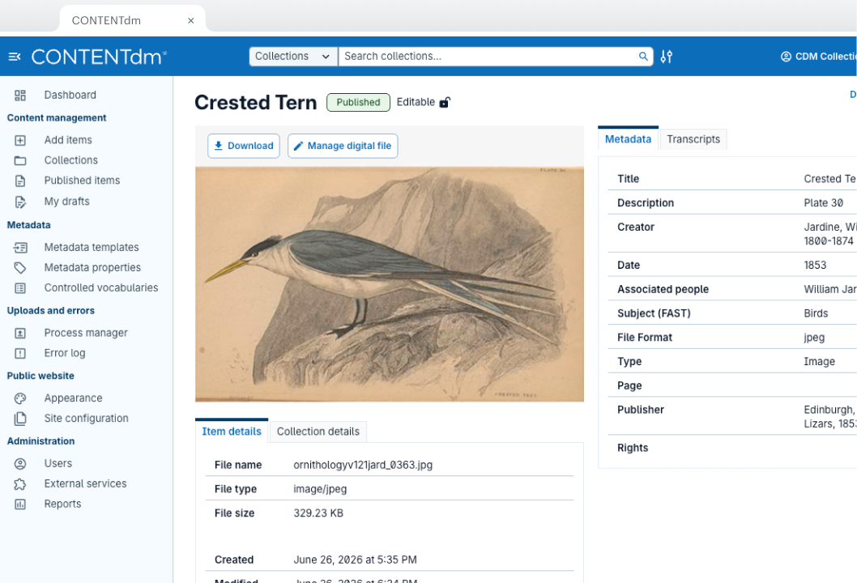The image size is (857, 583).
Task: Click the My drafts icon
Action: click(20, 202)
